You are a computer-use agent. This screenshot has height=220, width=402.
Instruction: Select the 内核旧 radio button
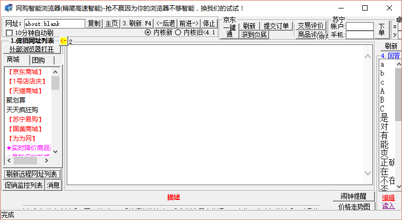178,33
